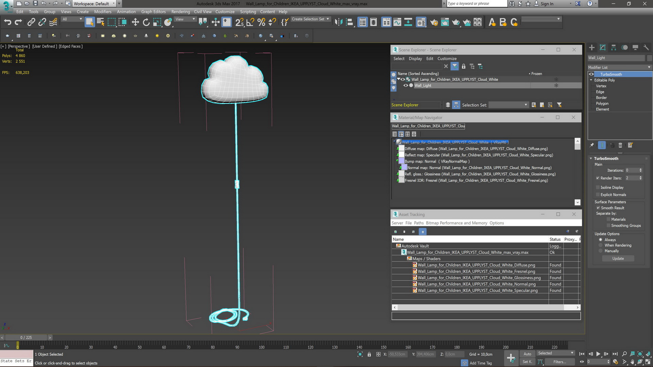
Task: Enable Separate by Smoothing Groups checkbox
Action: pyautogui.click(x=608, y=226)
